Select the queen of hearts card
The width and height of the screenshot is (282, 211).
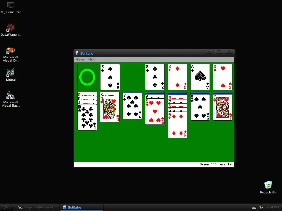[110, 109]
